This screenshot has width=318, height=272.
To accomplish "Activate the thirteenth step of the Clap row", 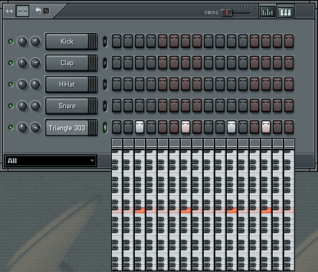I will click(254, 63).
